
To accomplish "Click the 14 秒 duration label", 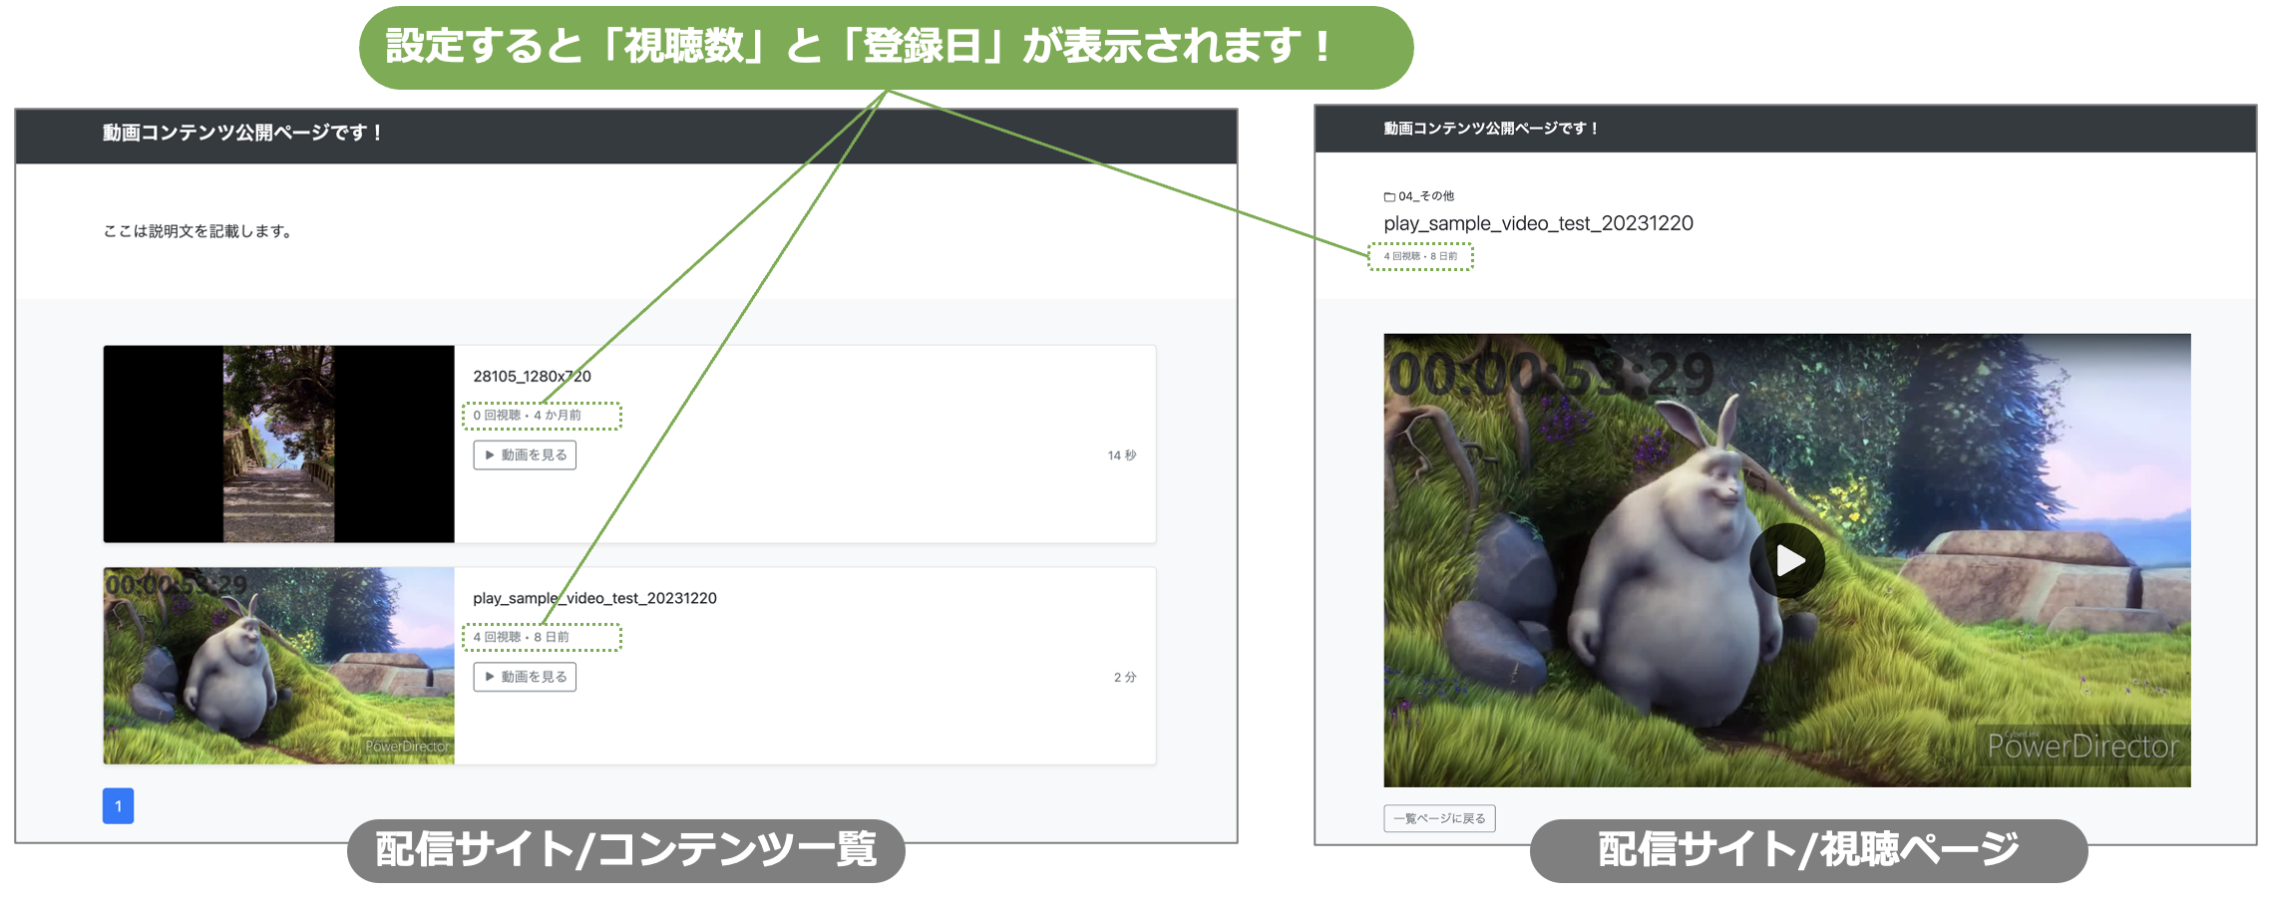I will point(1121,455).
